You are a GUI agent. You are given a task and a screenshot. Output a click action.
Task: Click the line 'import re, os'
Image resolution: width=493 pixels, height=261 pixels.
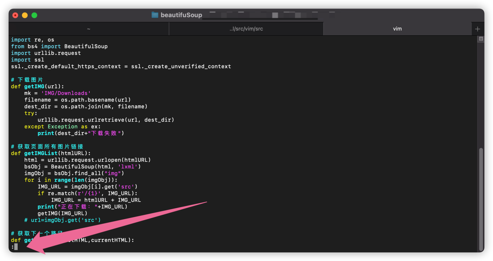33,40
